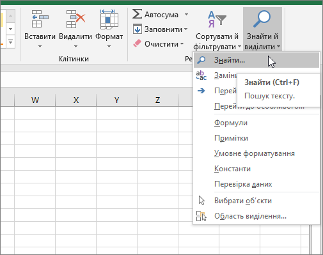Click the Delete cells (Видалити) icon
Image resolution: width=323 pixels, height=255 pixels.
(75, 19)
